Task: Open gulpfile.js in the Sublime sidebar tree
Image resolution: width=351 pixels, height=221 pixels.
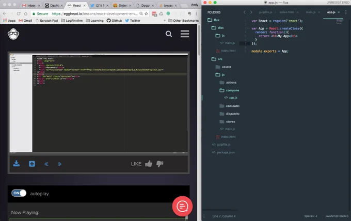Action: pyautogui.click(x=221, y=145)
